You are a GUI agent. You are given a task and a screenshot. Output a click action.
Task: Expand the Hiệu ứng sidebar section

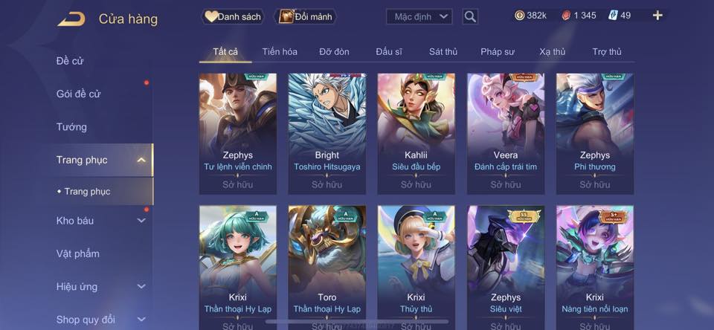141,287
